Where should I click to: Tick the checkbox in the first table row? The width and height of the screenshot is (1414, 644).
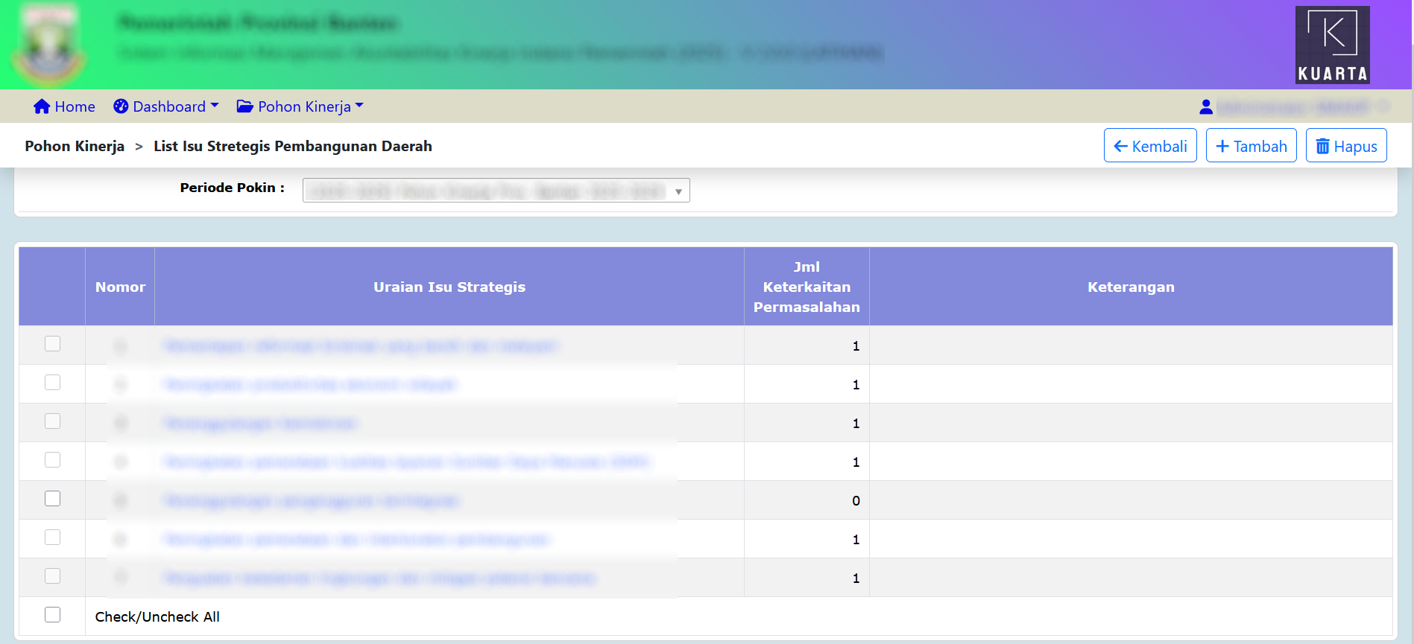pos(52,344)
